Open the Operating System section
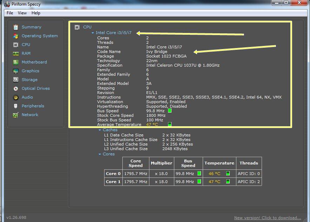Screen dimensions: 310x222 click(40, 36)
